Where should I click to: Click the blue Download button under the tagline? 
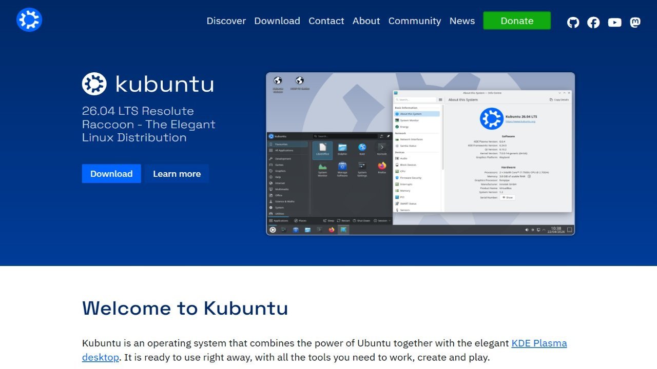111,174
